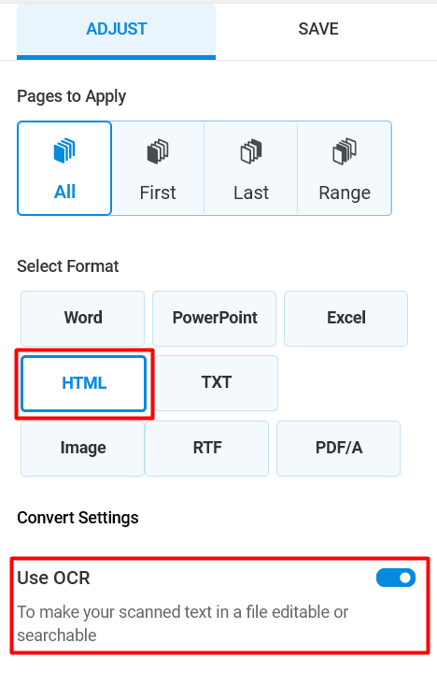Click the All pages stacked icon
The height and width of the screenshot is (686, 437).
(64, 150)
